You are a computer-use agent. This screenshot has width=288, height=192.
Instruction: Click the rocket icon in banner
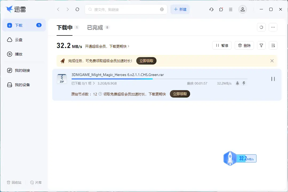(x=63, y=61)
